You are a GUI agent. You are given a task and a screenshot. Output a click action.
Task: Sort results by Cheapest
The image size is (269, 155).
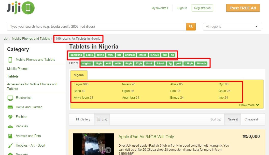click(251, 119)
